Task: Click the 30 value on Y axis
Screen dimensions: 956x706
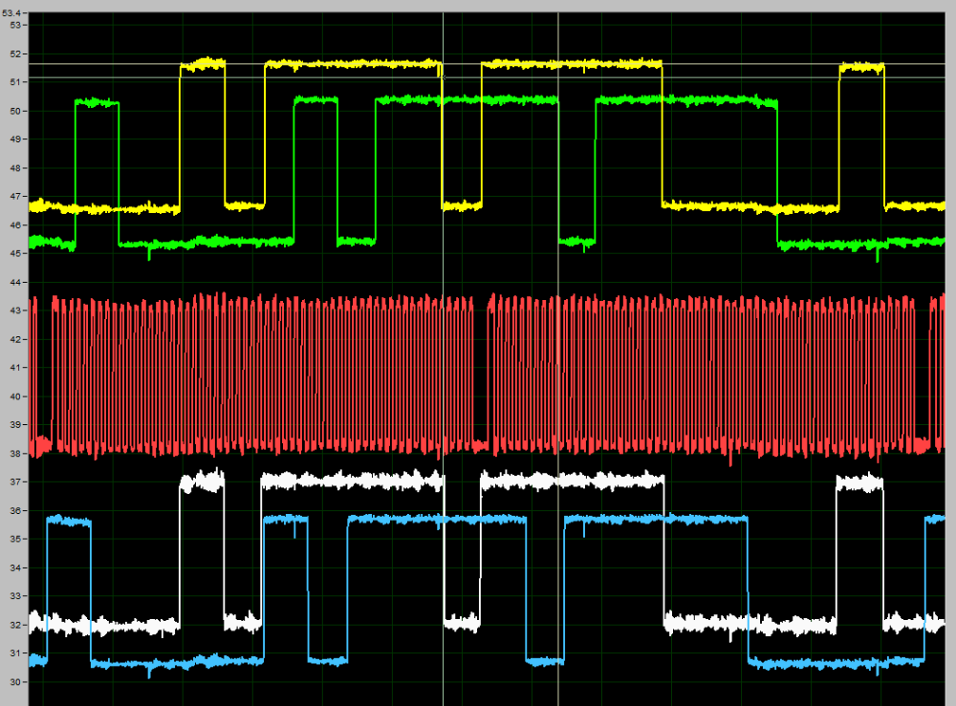Action: (x=15, y=682)
